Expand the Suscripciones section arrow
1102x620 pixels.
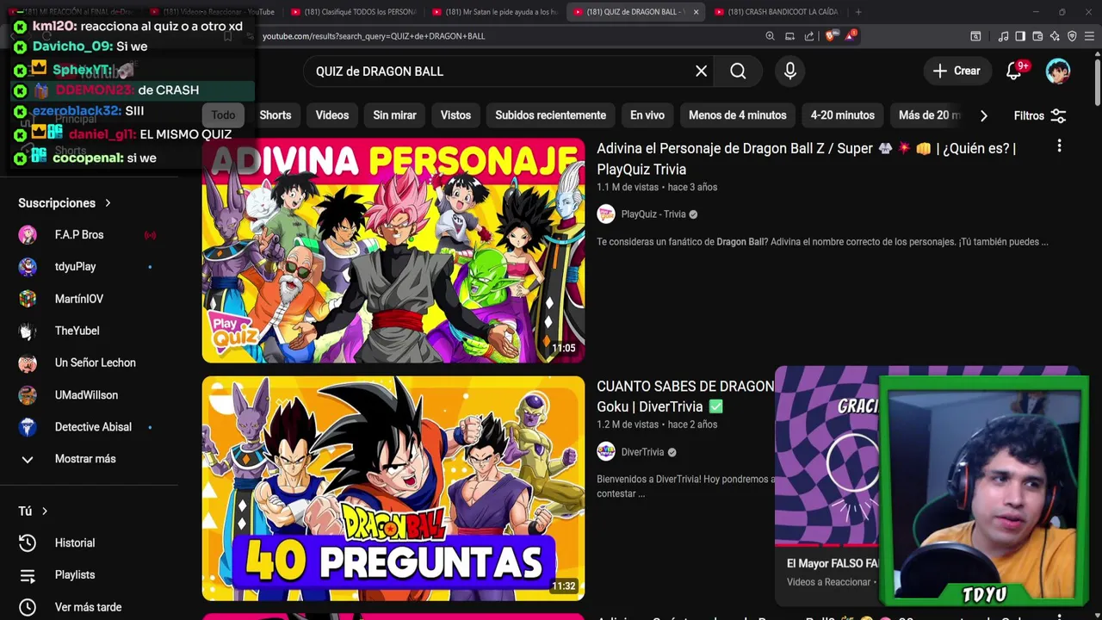(108, 203)
